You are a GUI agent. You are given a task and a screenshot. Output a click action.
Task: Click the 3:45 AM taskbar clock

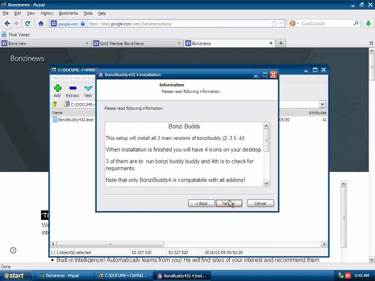pos(361,276)
